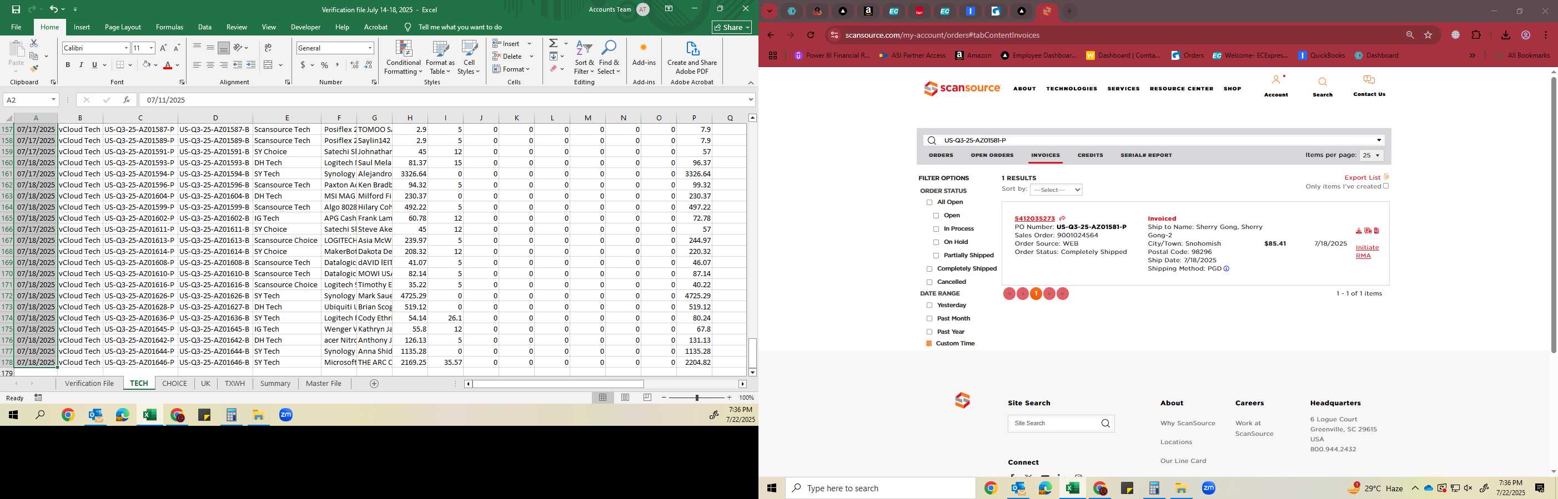The height and width of the screenshot is (499, 1558).
Task: Open Excel from the right taskbar
Action: [1072, 488]
